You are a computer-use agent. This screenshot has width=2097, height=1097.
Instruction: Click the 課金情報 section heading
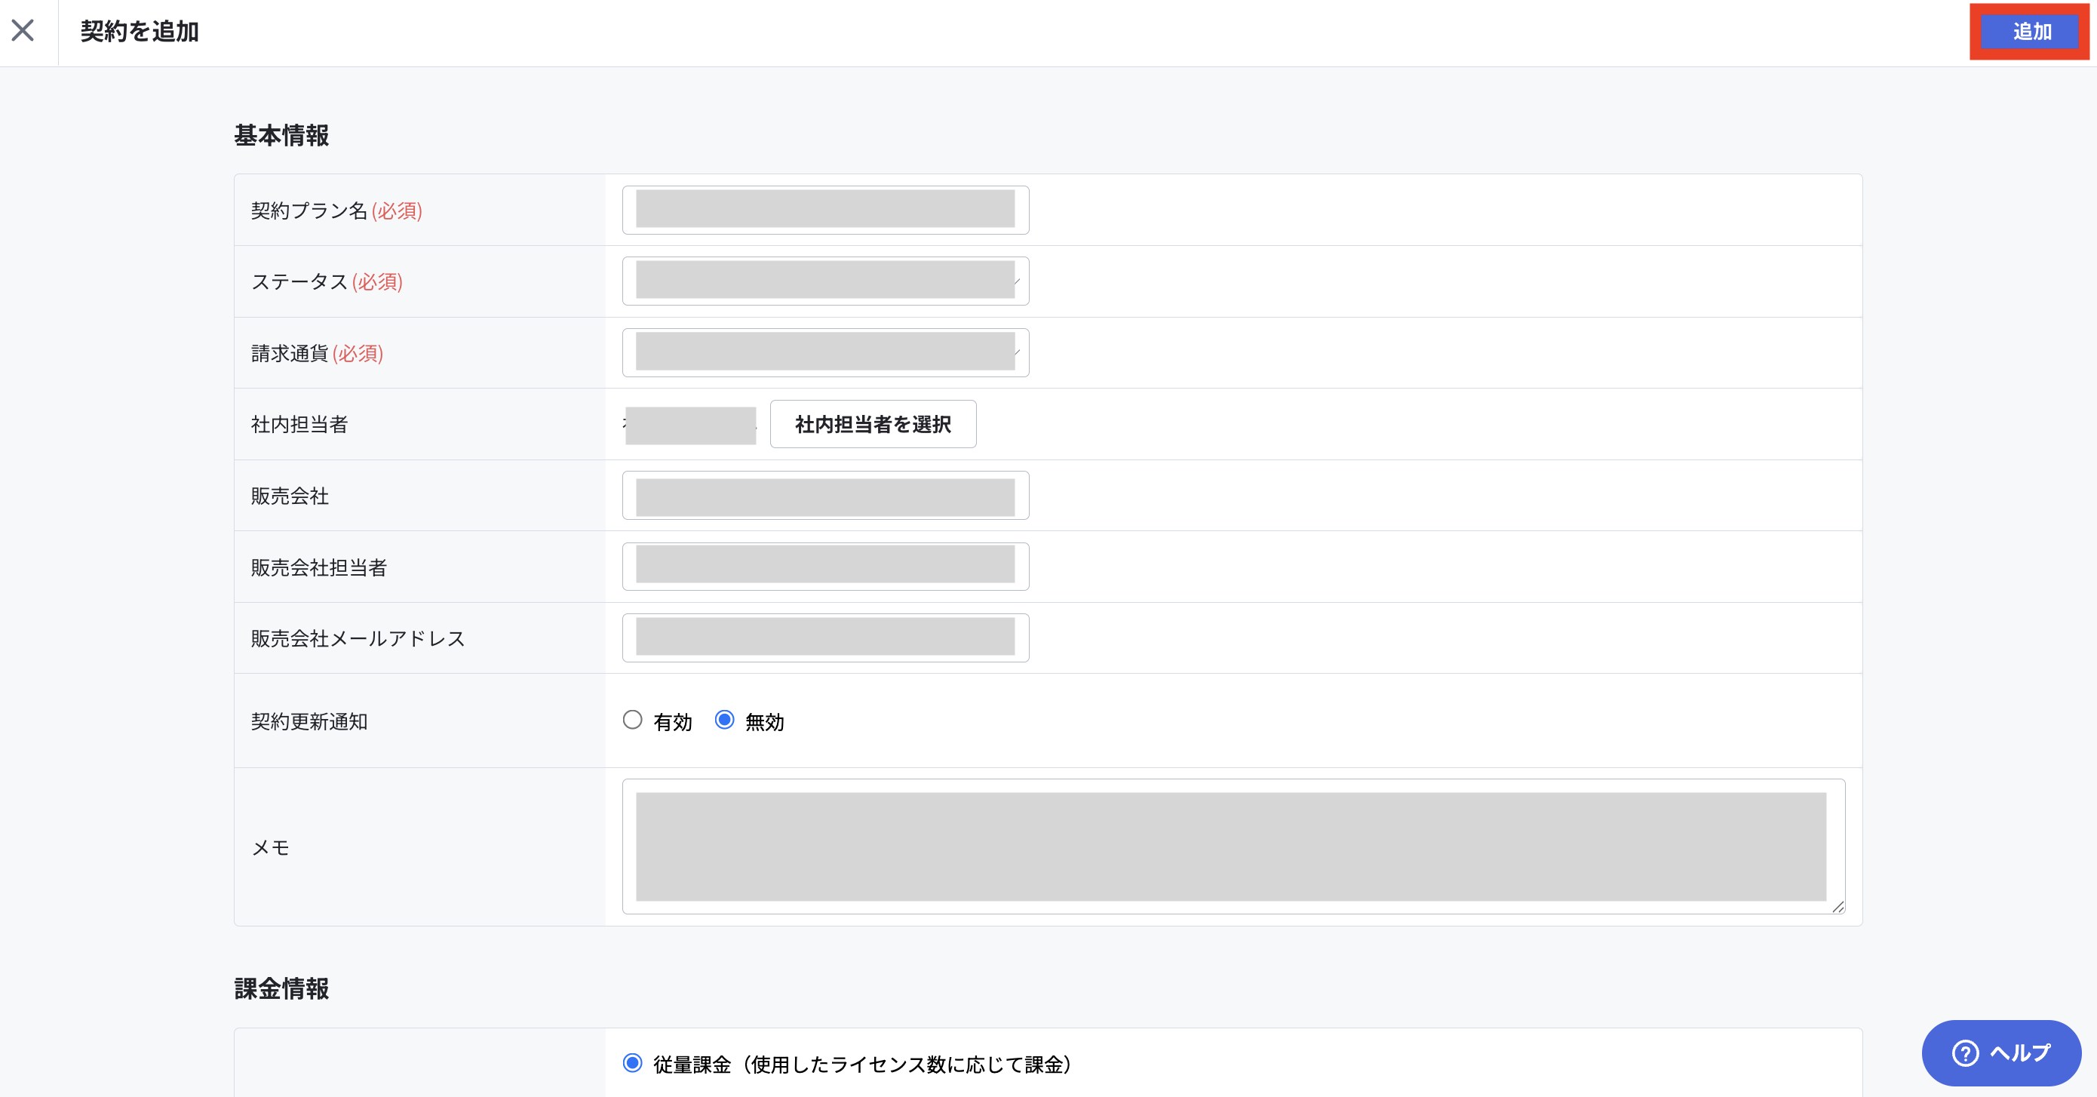click(x=281, y=988)
